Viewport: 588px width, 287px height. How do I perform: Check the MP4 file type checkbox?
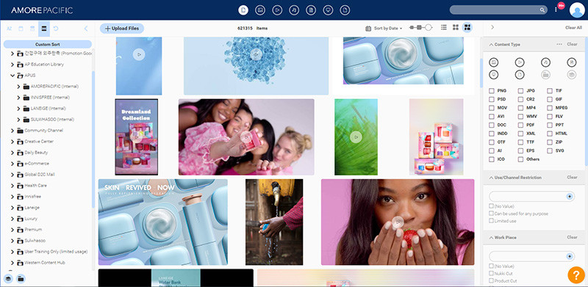pos(520,108)
